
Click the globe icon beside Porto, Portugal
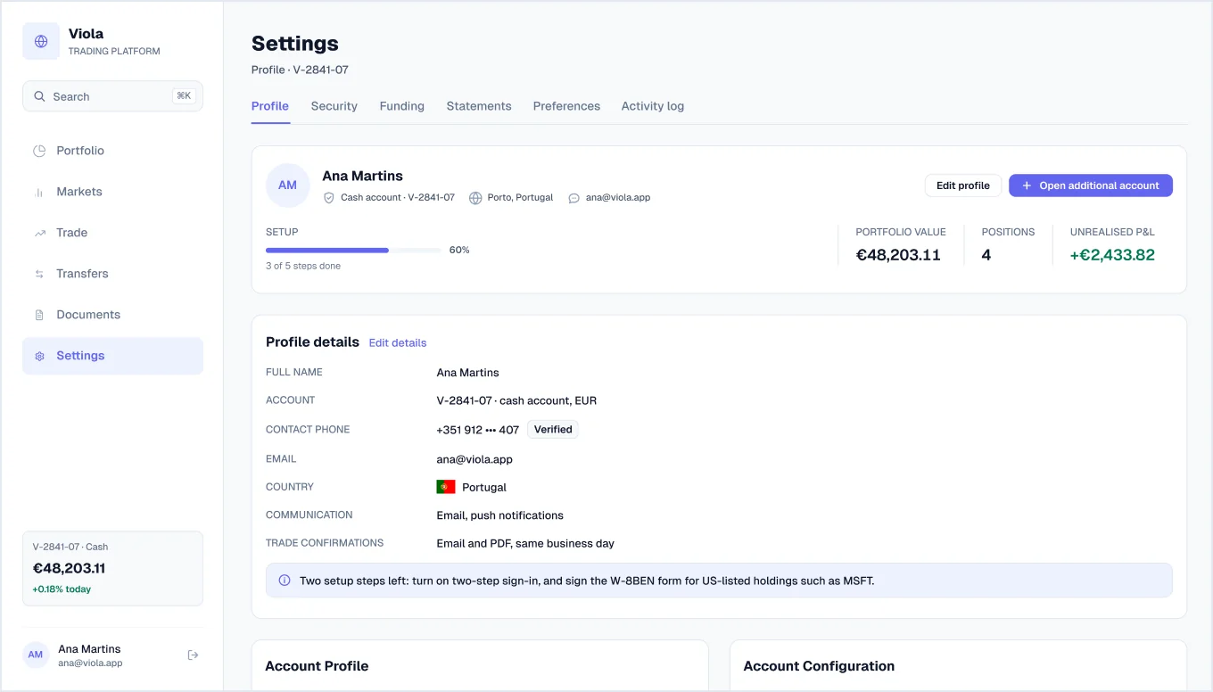tap(475, 198)
